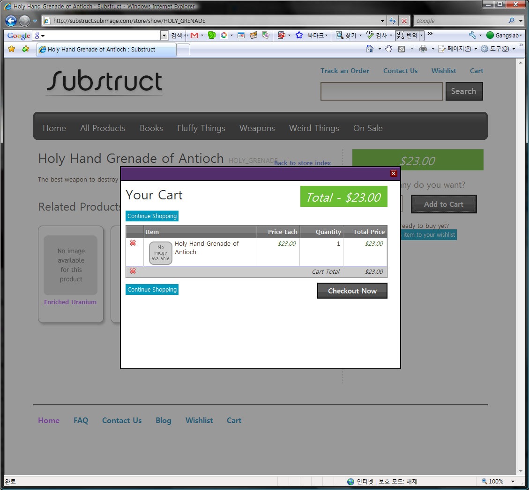Viewport: 529px width, 490px height.
Task: Click footer Blog link
Action: pyautogui.click(x=163, y=420)
